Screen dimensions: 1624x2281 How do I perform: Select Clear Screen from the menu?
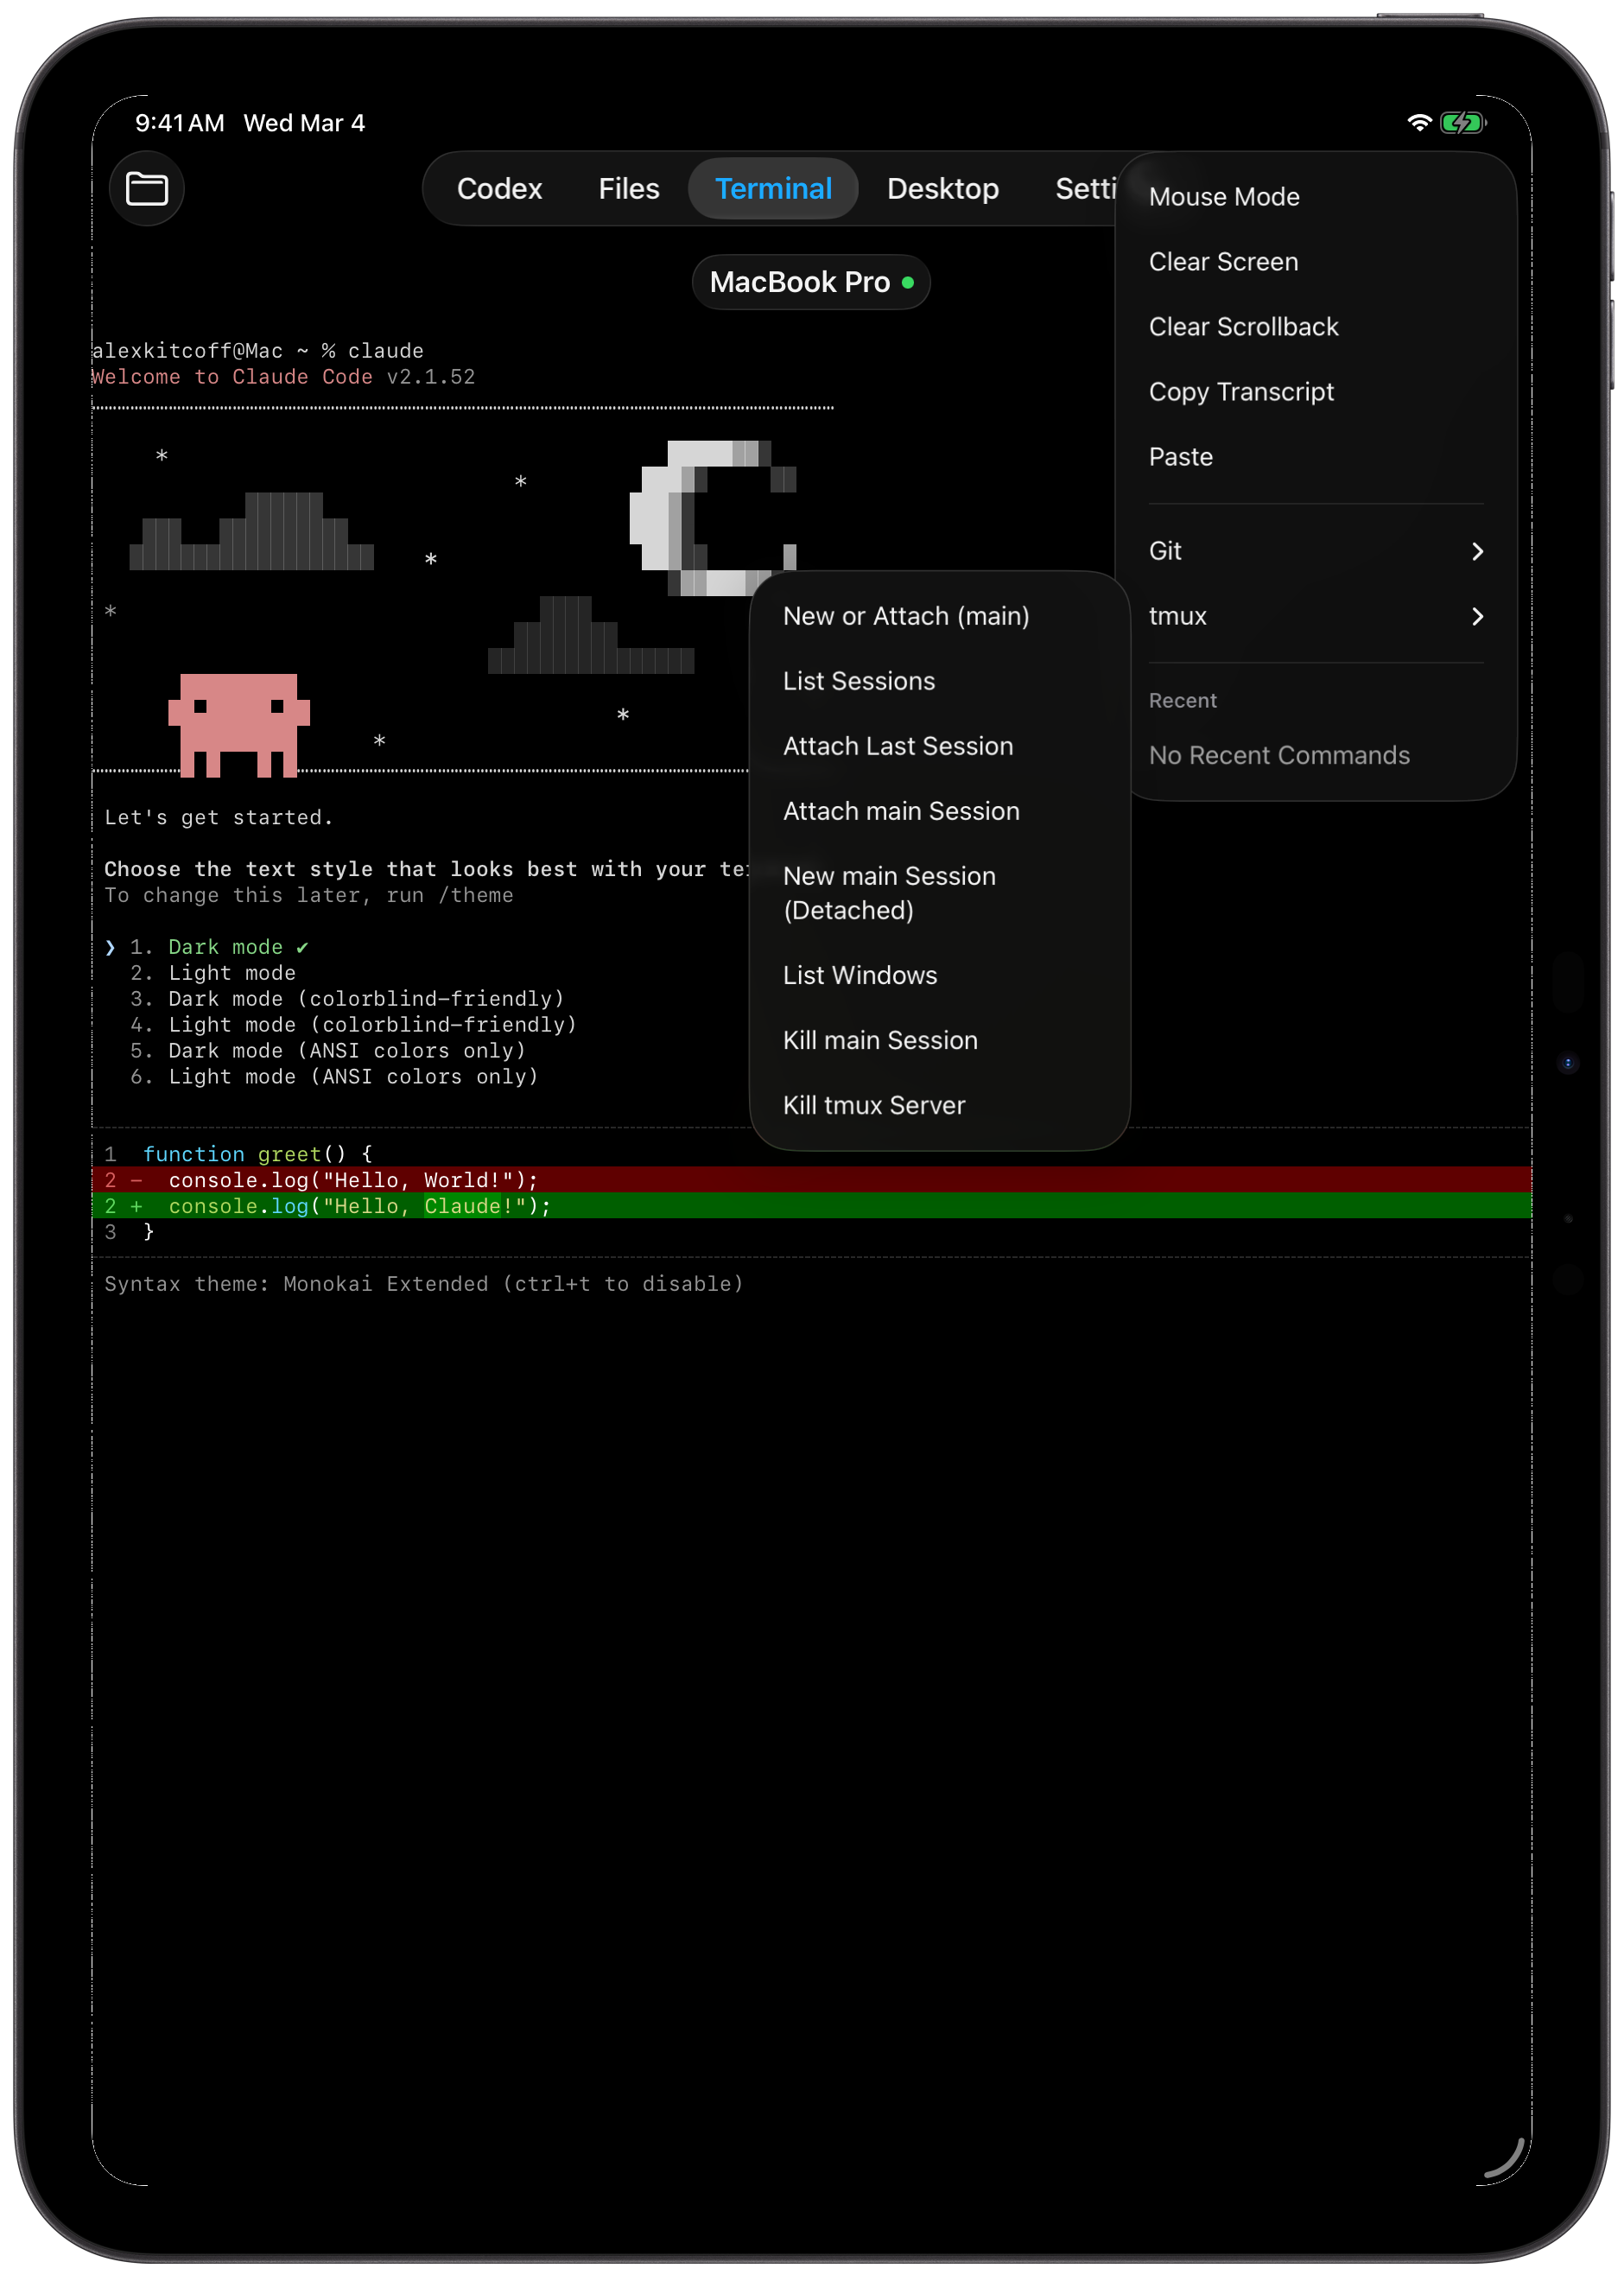[x=1222, y=261]
